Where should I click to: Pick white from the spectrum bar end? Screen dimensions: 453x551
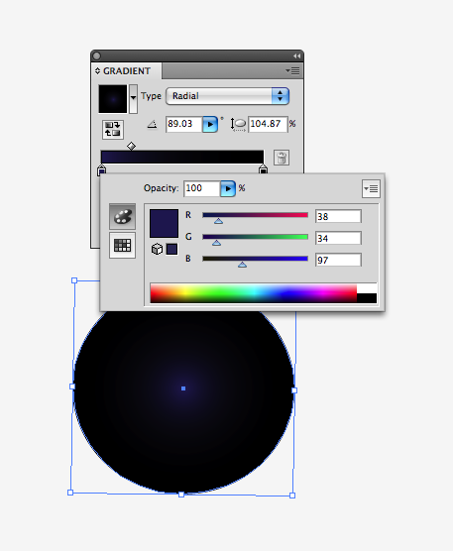coord(367,288)
